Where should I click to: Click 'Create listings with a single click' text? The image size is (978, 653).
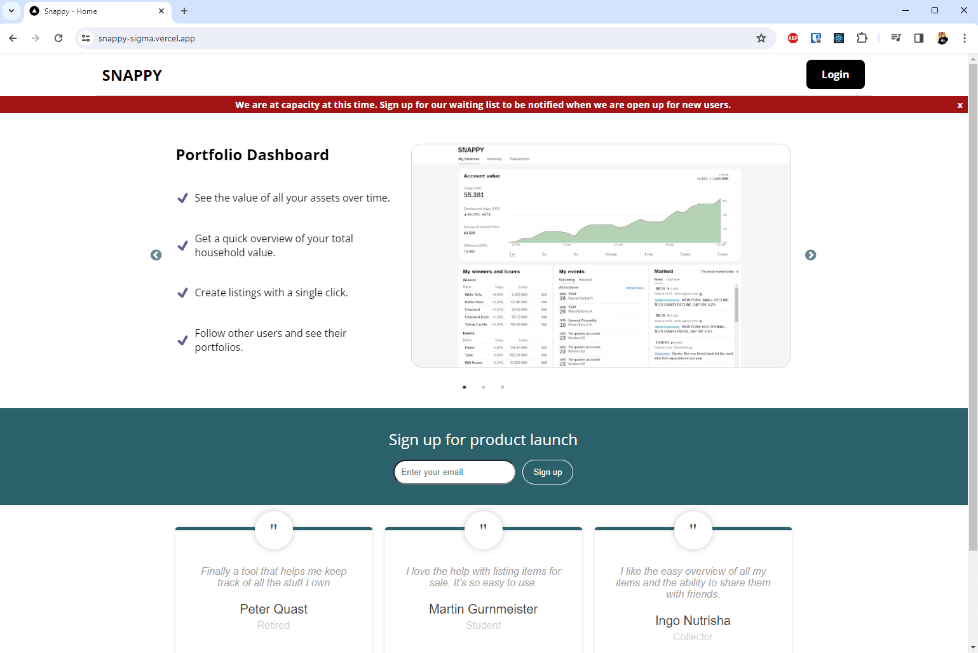[x=271, y=292]
